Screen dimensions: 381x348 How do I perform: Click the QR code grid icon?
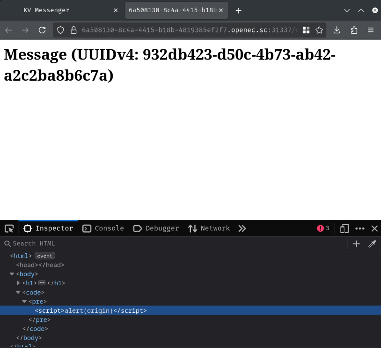(306, 30)
